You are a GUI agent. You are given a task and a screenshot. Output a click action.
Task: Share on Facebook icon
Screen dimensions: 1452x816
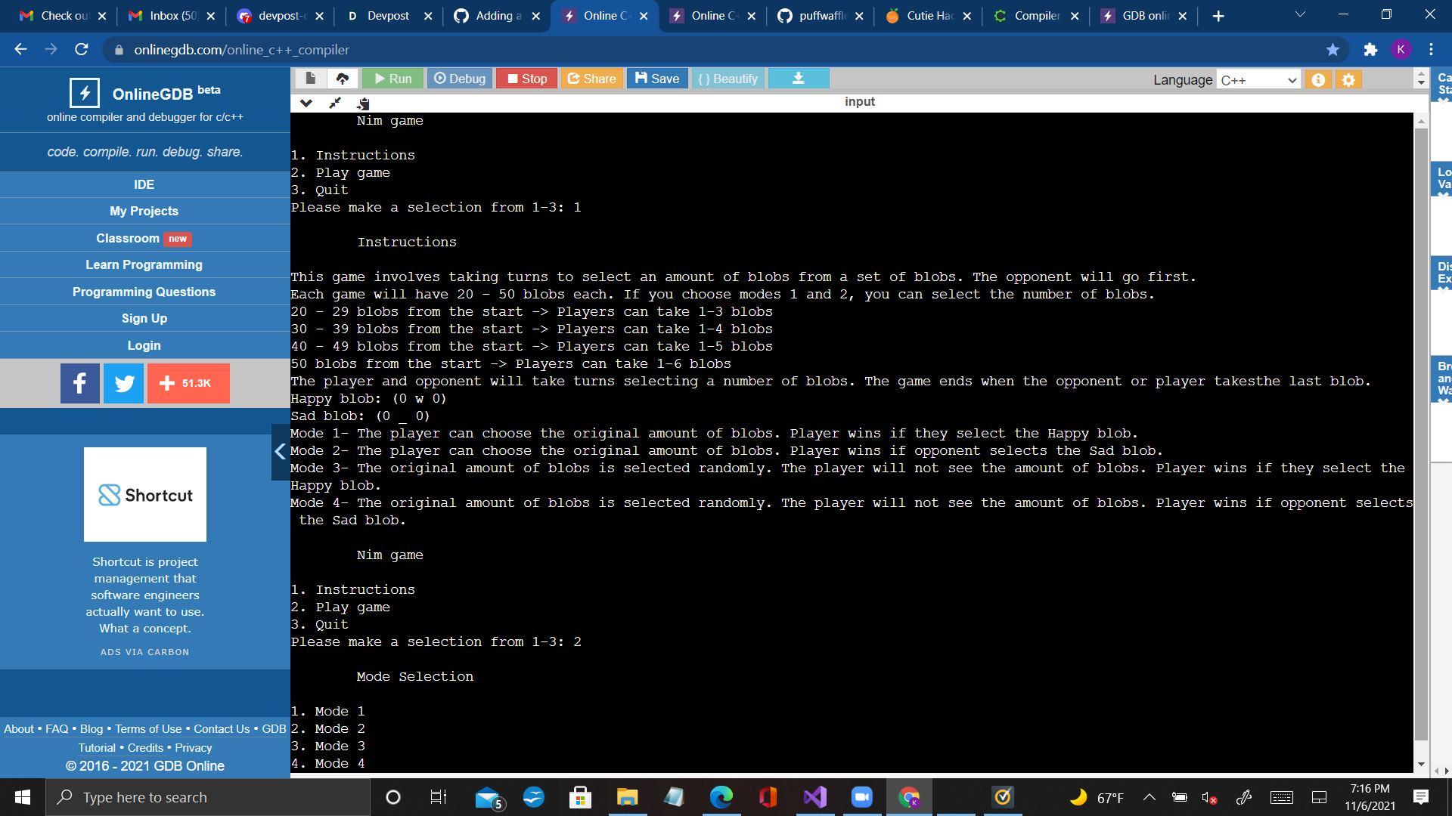[80, 383]
